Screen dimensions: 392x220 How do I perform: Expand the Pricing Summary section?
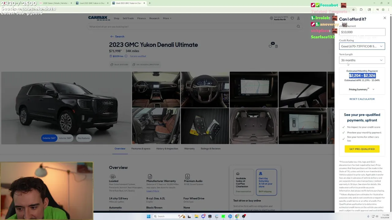(x=361, y=90)
